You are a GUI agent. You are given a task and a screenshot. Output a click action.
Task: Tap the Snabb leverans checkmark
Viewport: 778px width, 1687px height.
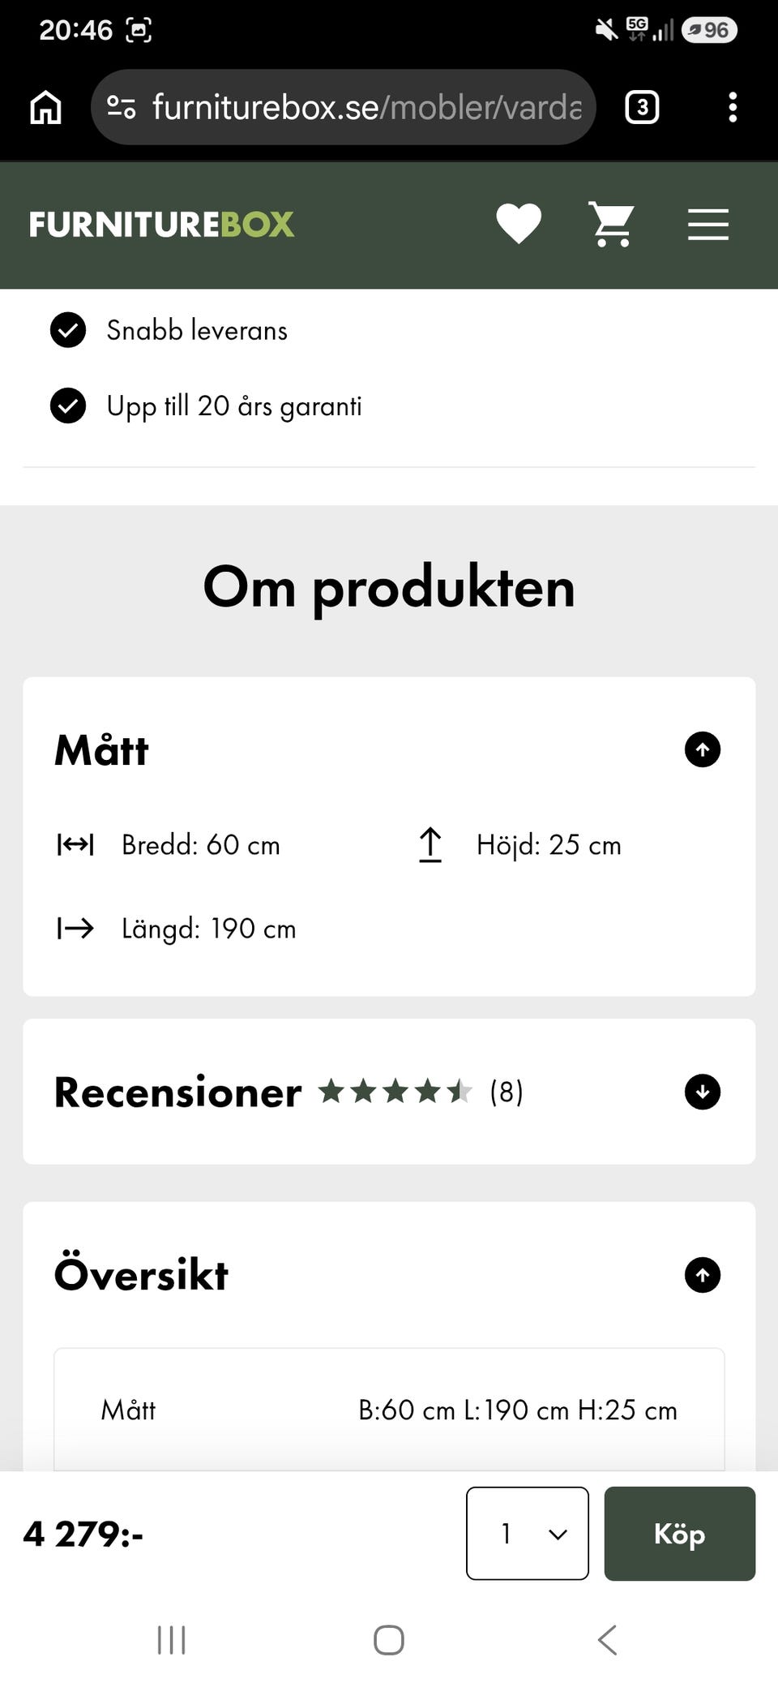point(68,330)
